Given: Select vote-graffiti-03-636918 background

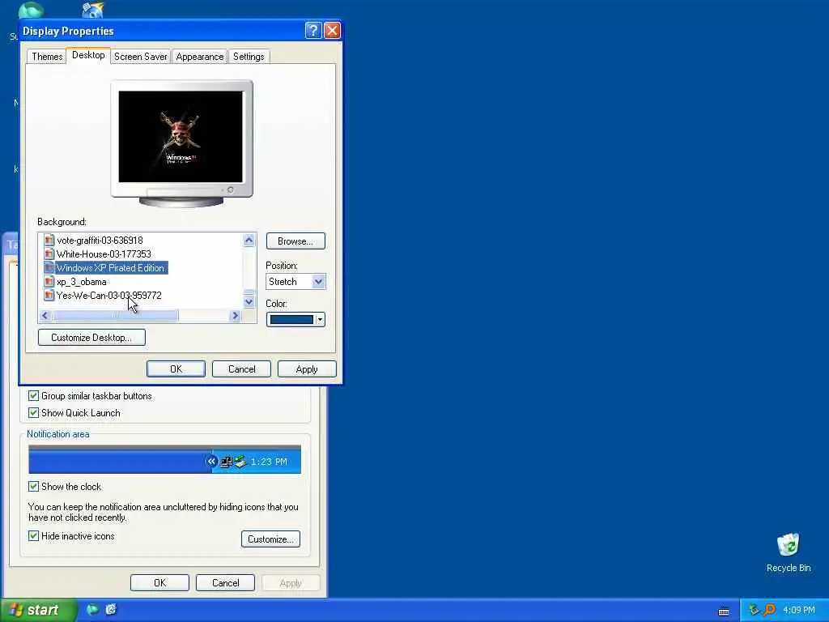Looking at the screenshot, I should tap(100, 240).
